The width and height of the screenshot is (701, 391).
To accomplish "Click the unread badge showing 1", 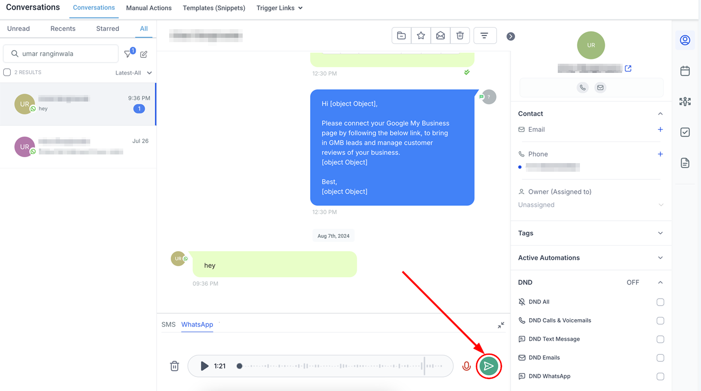I will pos(139,109).
